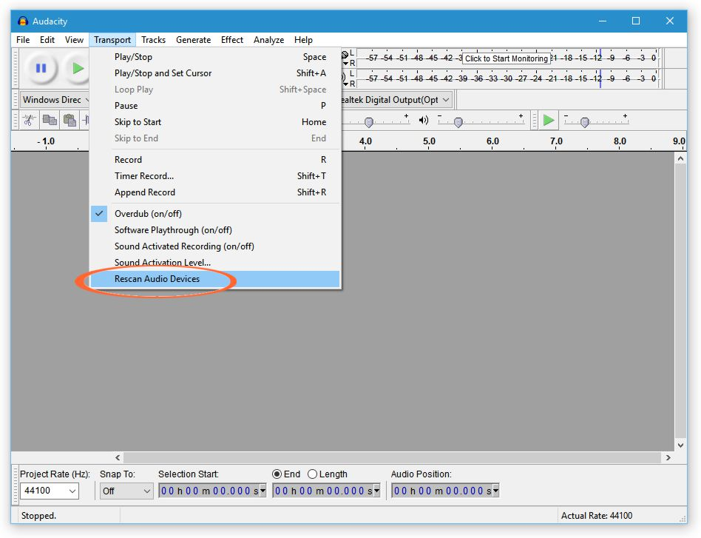Click the Play-at-Speed green arrow button
This screenshot has height=538, width=701.
548,120
